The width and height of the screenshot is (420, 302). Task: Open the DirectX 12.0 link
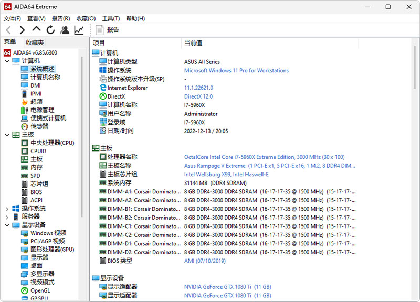click(x=198, y=96)
